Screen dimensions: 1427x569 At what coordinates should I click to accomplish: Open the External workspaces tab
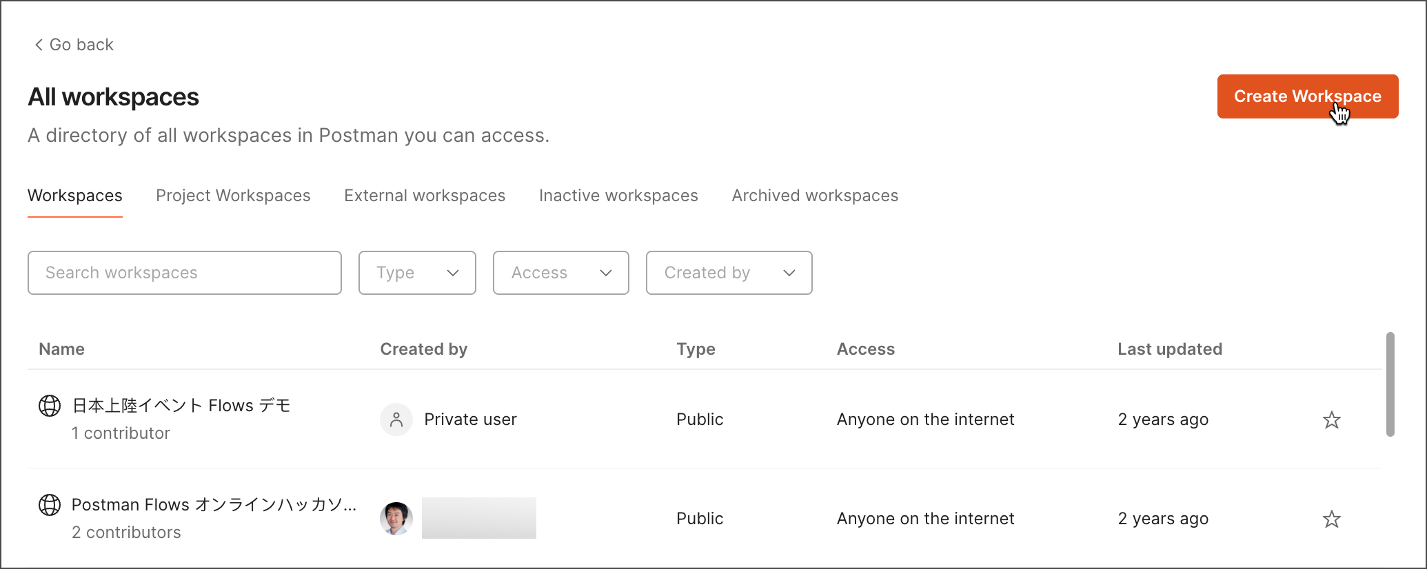point(425,196)
